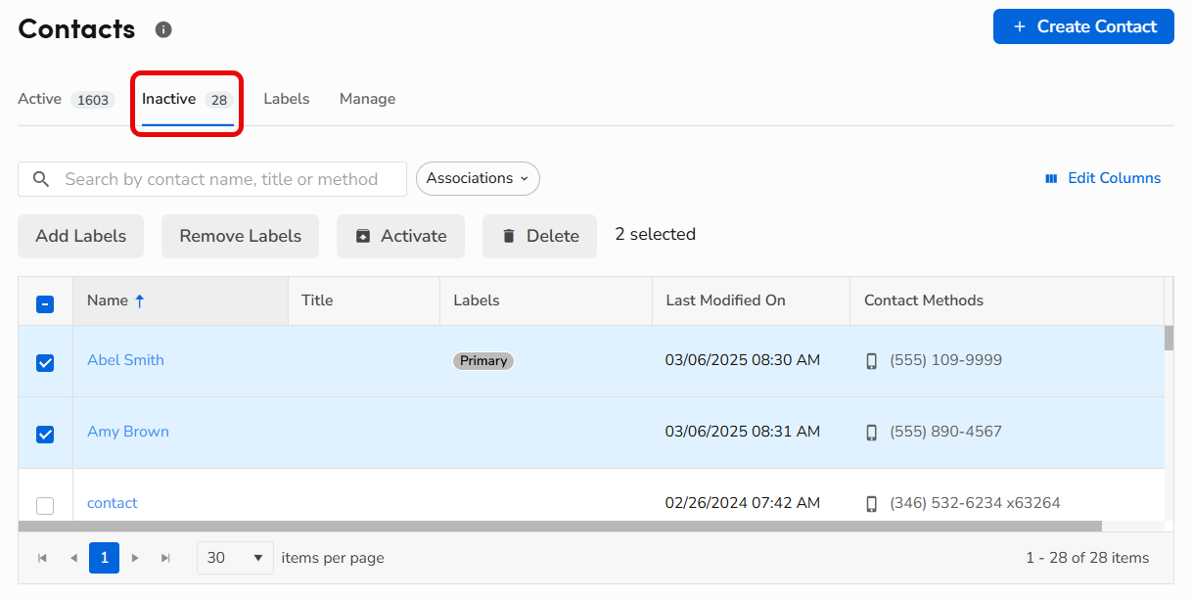Screen dimensions: 1192x599
Task: Click the Title column header
Action: coord(363,300)
